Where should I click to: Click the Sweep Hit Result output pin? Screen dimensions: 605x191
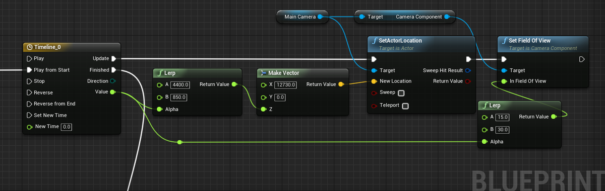468,70
